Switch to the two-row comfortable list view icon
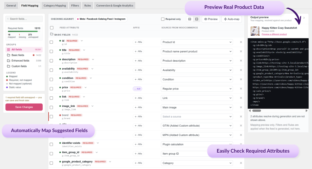Screen dimensions: 312x169 [197, 19]
